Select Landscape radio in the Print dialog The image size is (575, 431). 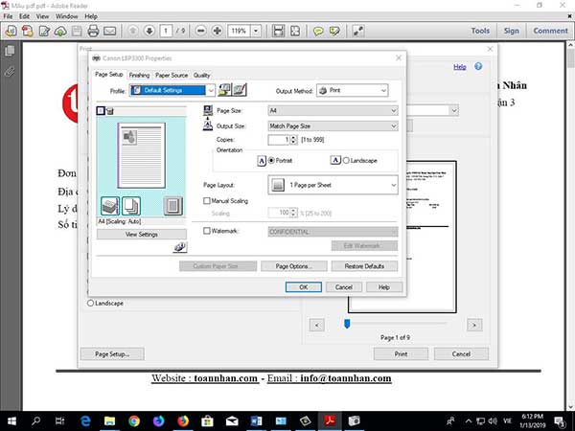[91, 303]
